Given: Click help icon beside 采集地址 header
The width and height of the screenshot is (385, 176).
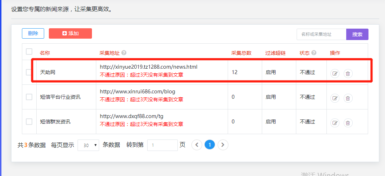Looking at the screenshot, I should [x=124, y=53].
